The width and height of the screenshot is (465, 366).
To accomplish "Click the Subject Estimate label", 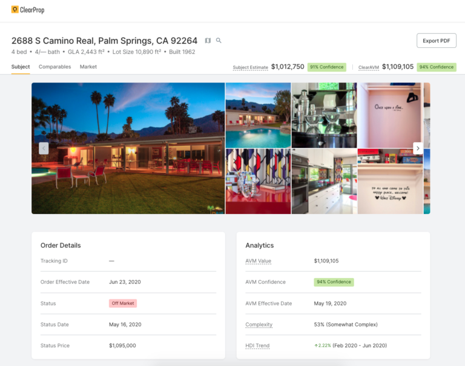I will coord(250,67).
